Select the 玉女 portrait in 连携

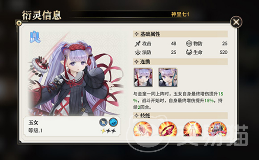click(143, 77)
